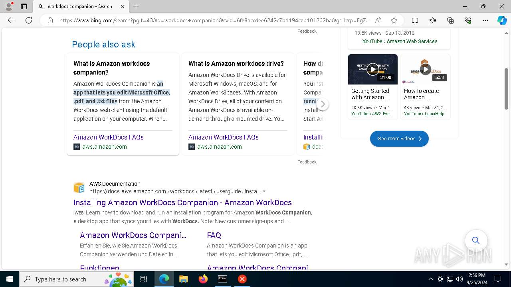Open first Amazon WorkDocs FAQs link

click(x=109, y=137)
